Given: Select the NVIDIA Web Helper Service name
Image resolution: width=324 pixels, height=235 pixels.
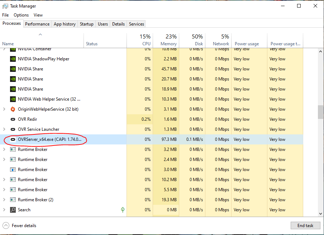Looking at the screenshot, I should (x=49, y=99).
